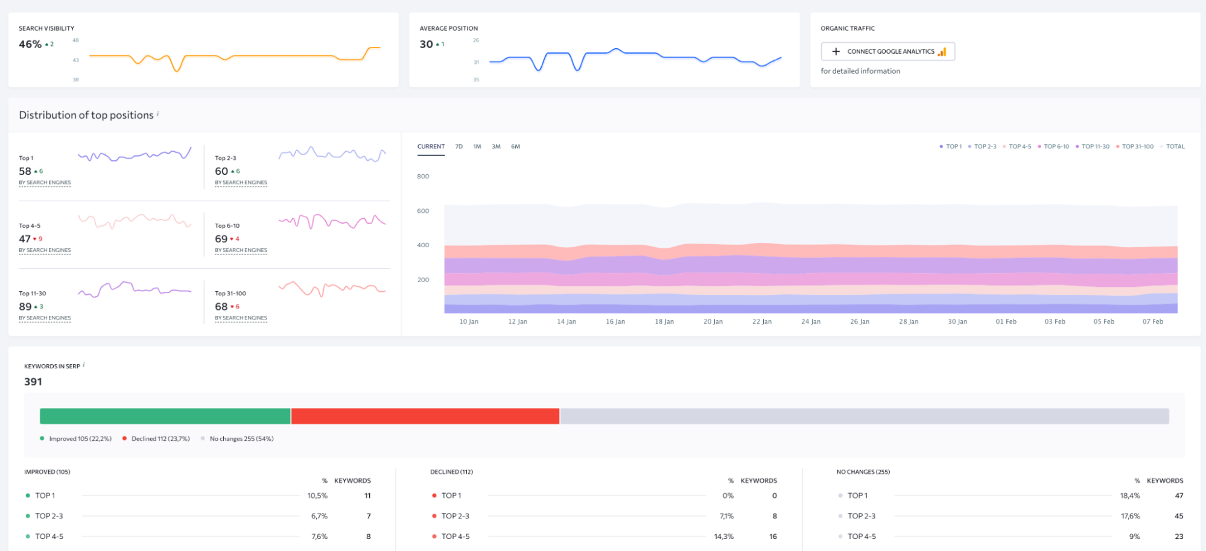Click the Top 31-100 sparkline chart
This screenshot has width=1206, height=551.
pyautogui.click(x=332, y=289)
